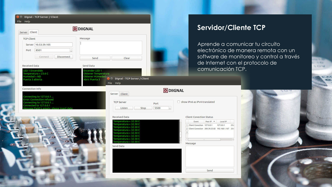
Task: Switch to the Client tab in the front window
Action: click(124, 94)
